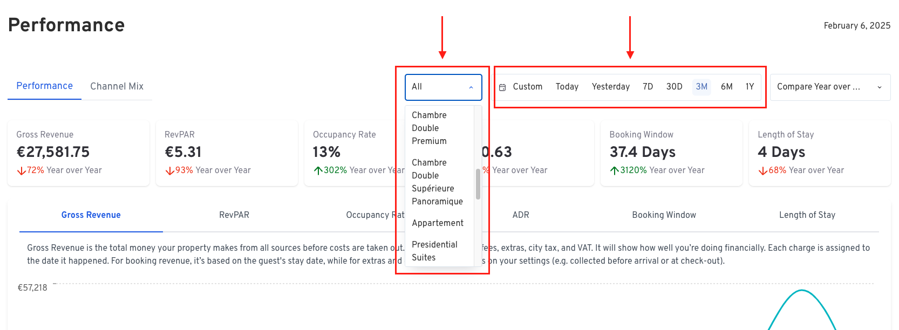Switch to the Channel Mix tab
This screenshot has height=330, width=899.
(x=117, y=86)
